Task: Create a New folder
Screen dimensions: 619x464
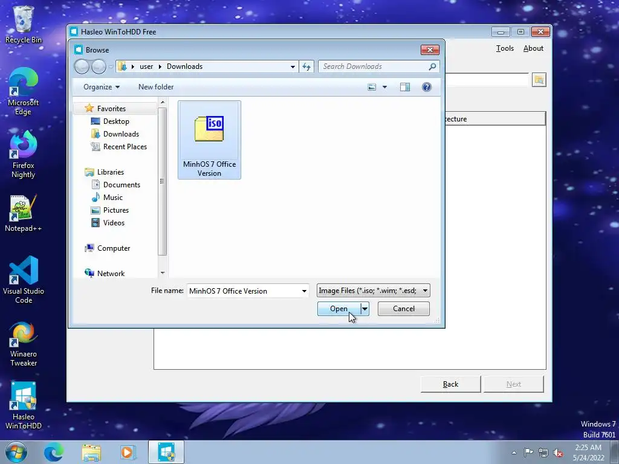Action: click(156, 87)
